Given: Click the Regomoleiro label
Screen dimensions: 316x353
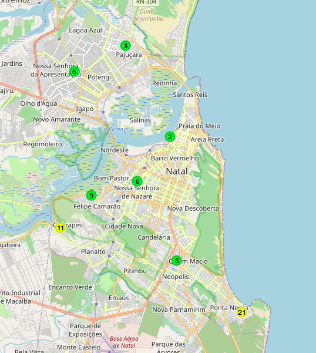Looking at the screenshot, I should coord(42,144).
